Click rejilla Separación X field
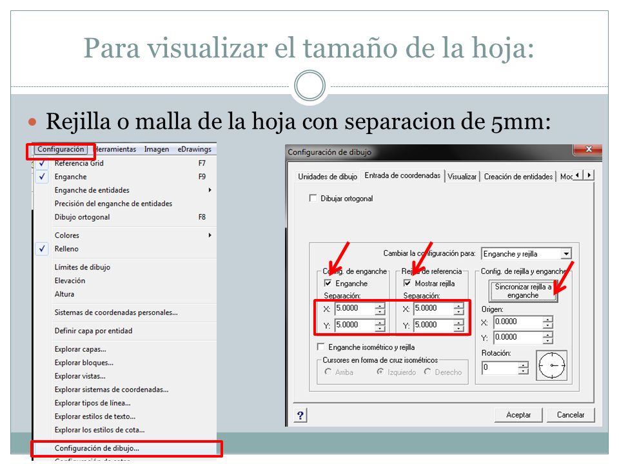 click(x=433, y=309)
